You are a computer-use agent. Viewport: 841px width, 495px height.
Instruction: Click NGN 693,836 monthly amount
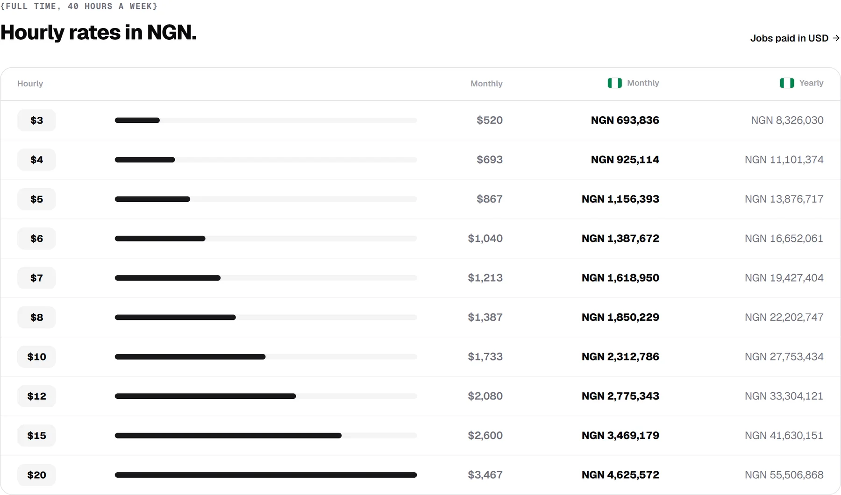pos(625,120)
